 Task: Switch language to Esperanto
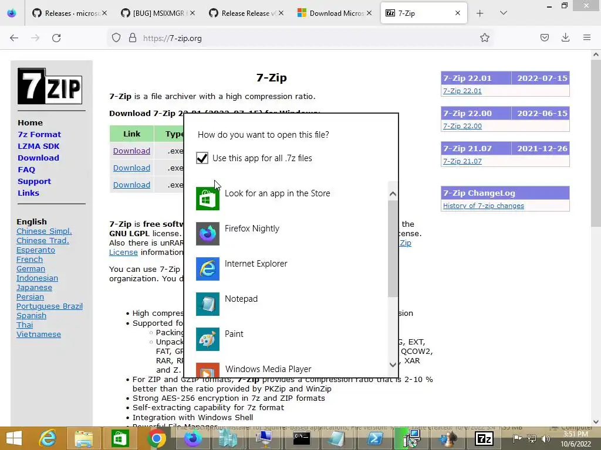coord(36,250)
